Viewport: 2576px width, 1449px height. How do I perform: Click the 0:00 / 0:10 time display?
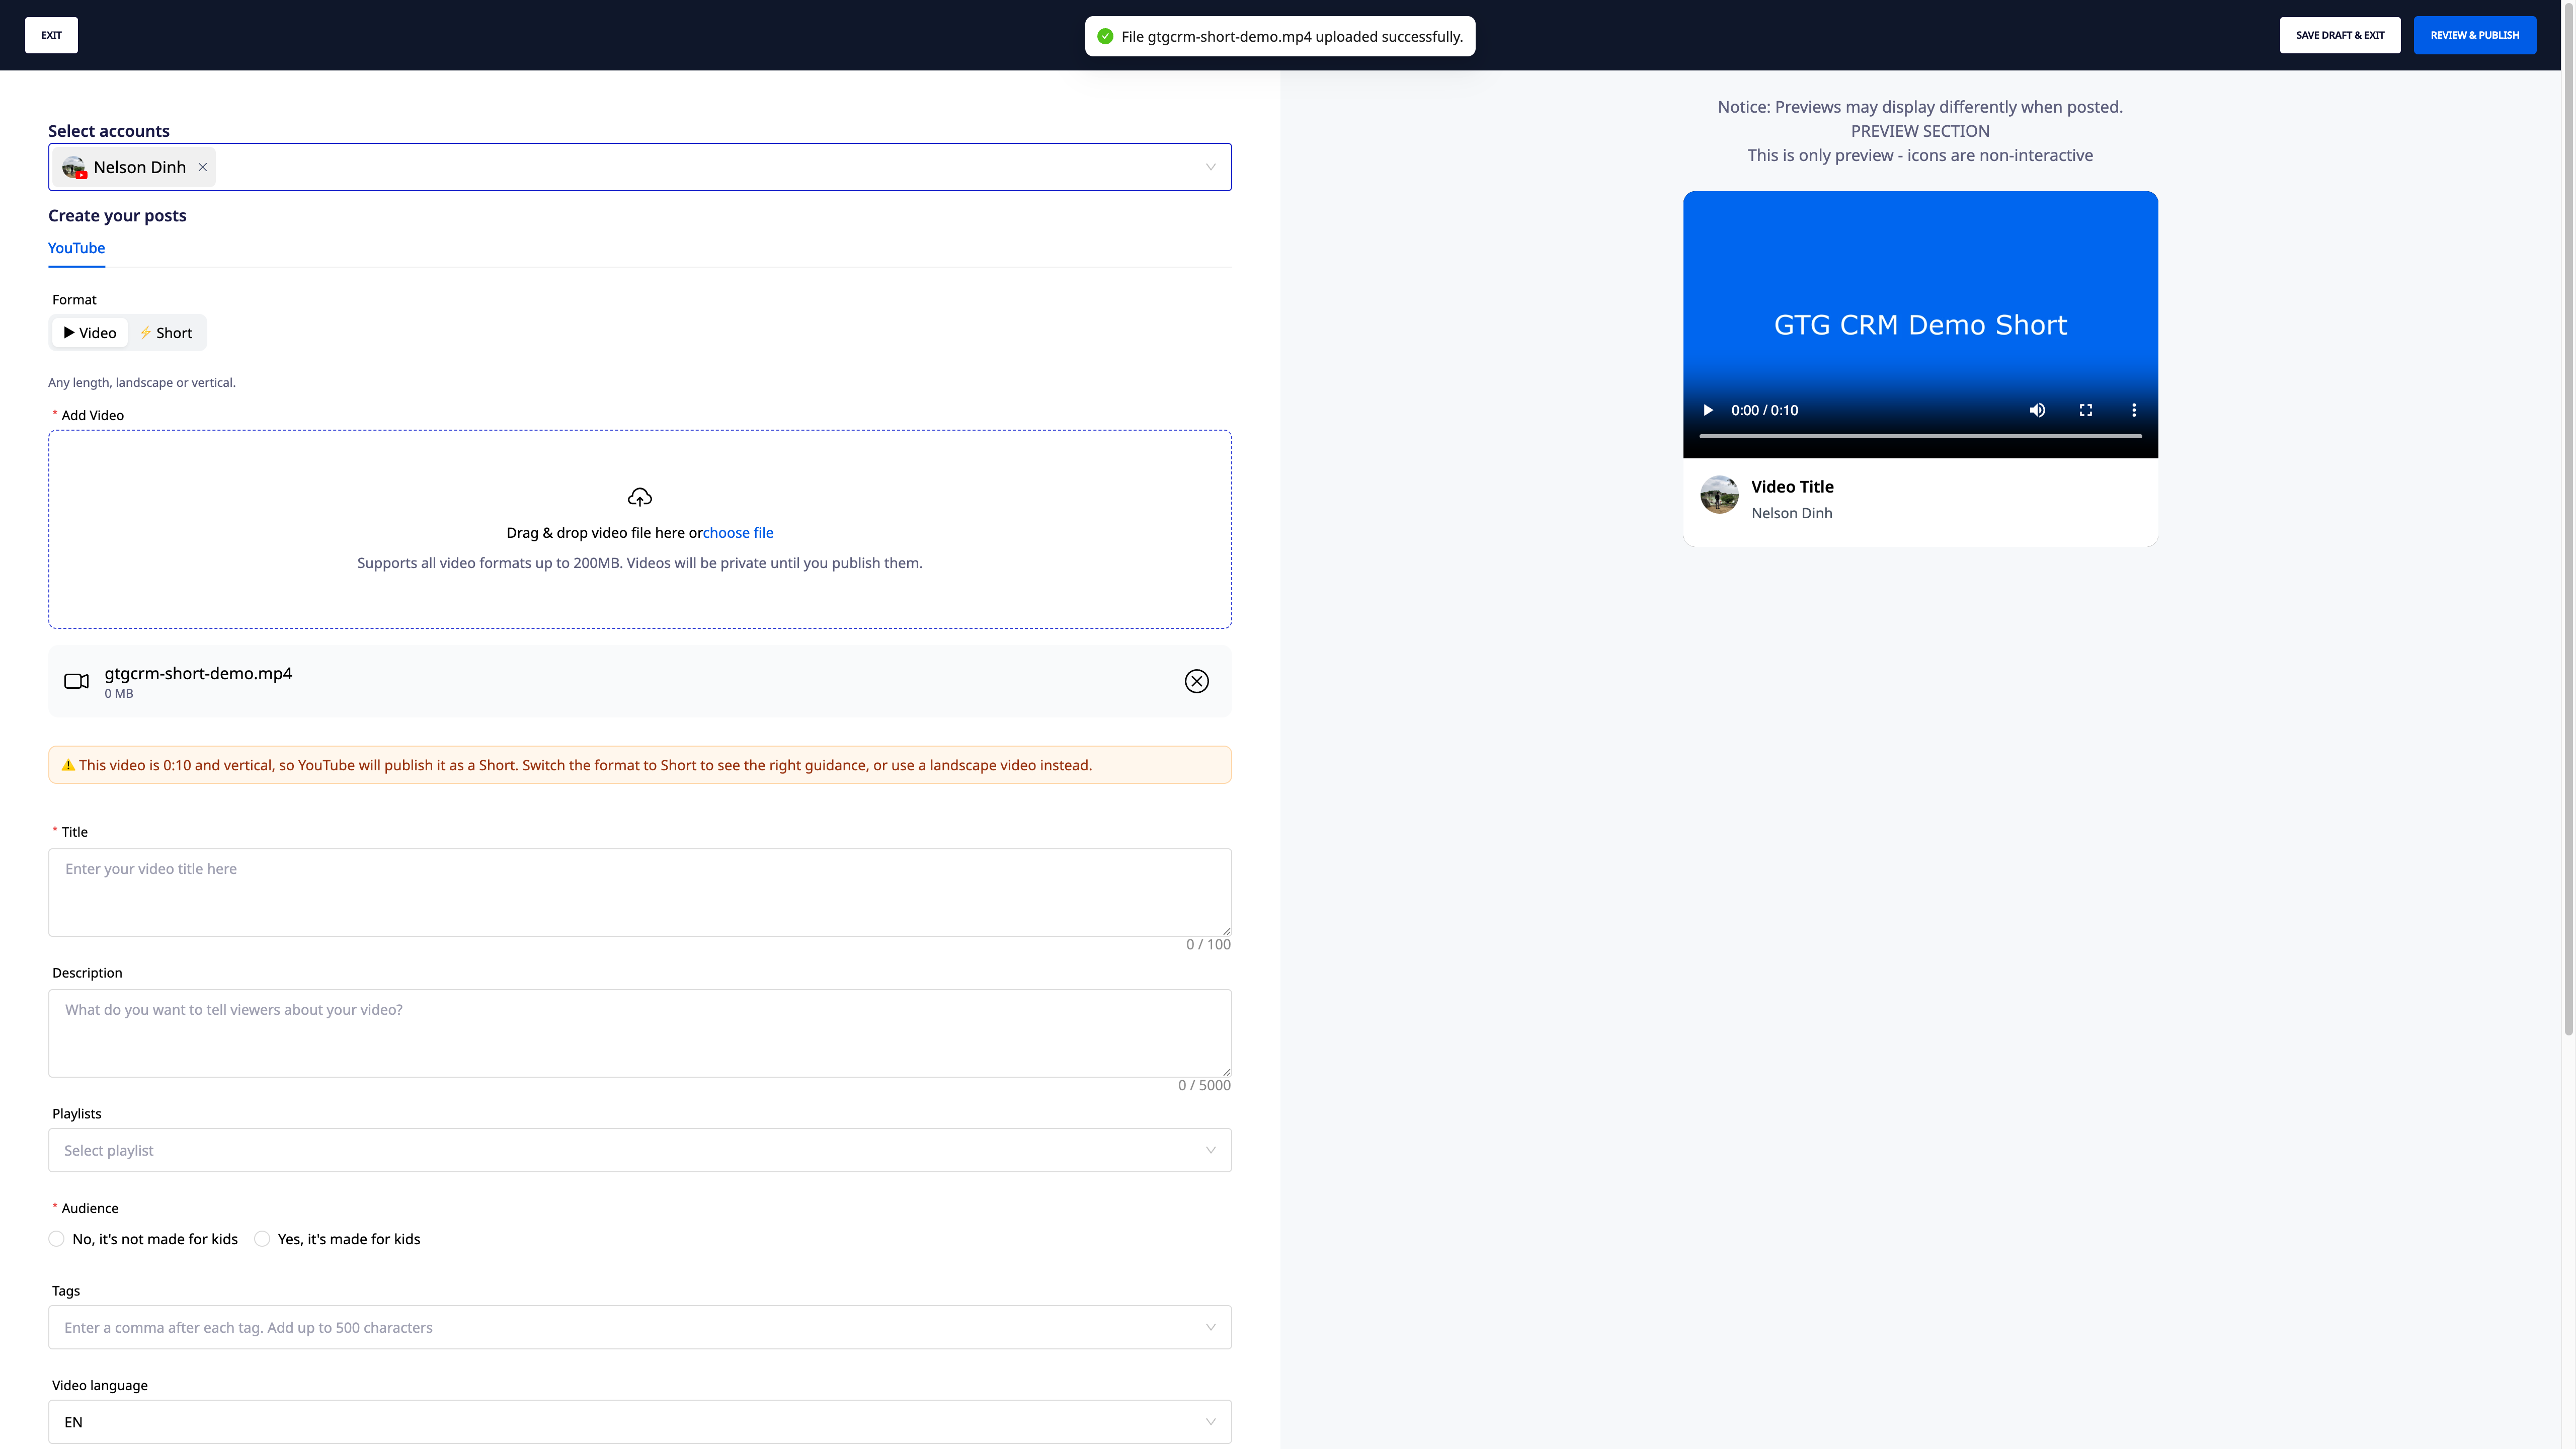click(x=1764, y=410)
